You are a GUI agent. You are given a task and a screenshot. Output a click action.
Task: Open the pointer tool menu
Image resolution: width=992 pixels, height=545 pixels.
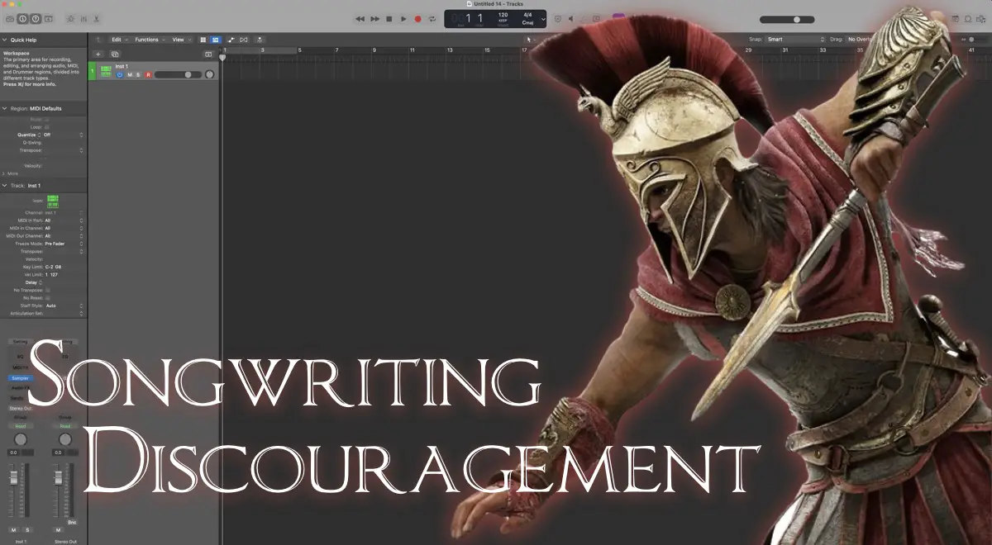pyautogui.click(x=530, y=40)
